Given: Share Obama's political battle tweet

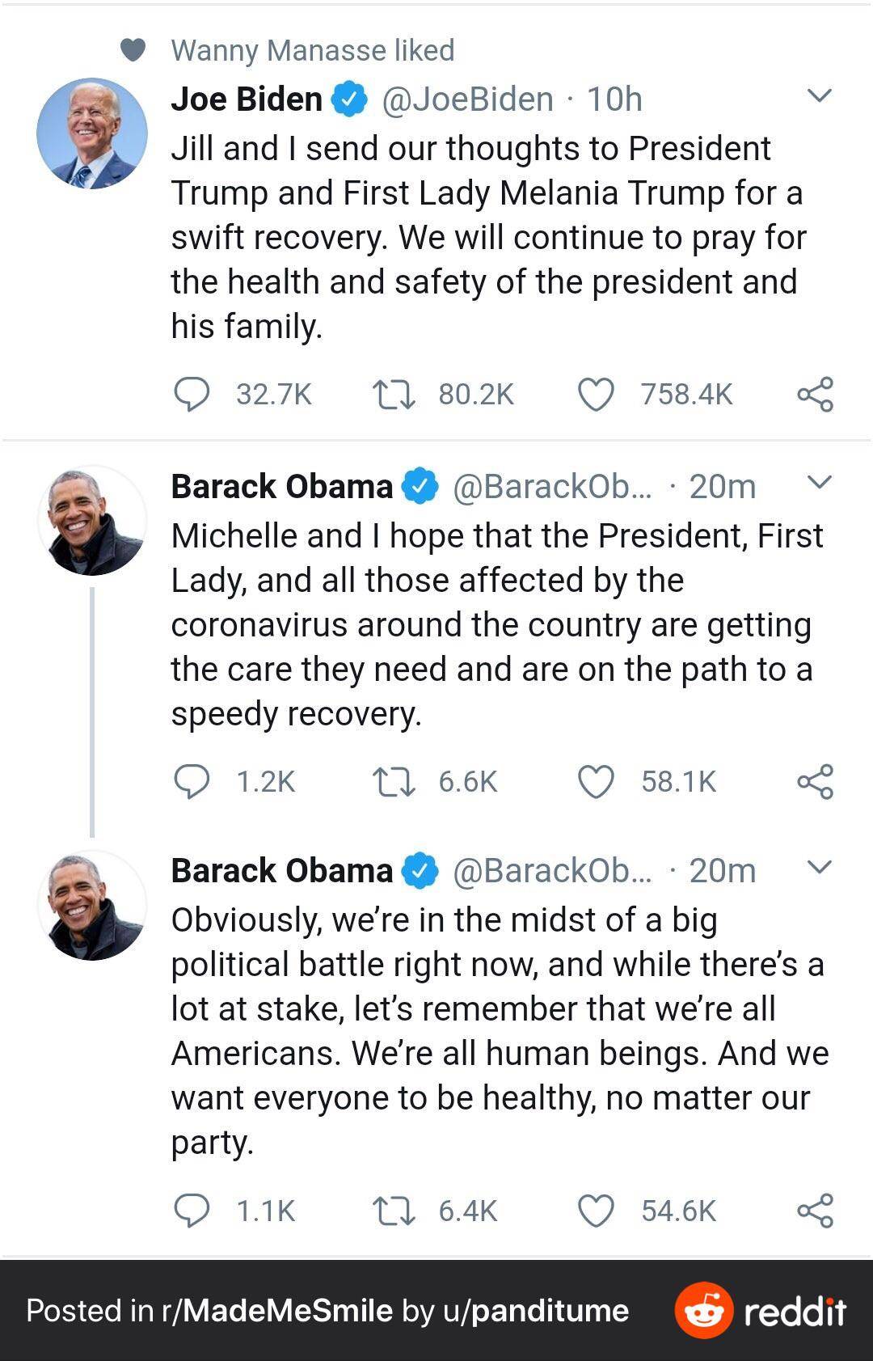Looking at the screenshot, I should click(x=815, y=1211).
